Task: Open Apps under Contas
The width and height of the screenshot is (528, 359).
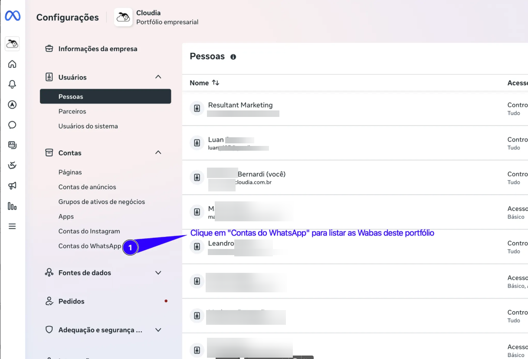Action: point(66,217)
